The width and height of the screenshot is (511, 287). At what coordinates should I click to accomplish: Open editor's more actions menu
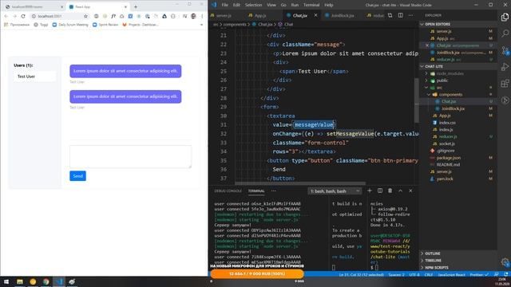point(410,15)
